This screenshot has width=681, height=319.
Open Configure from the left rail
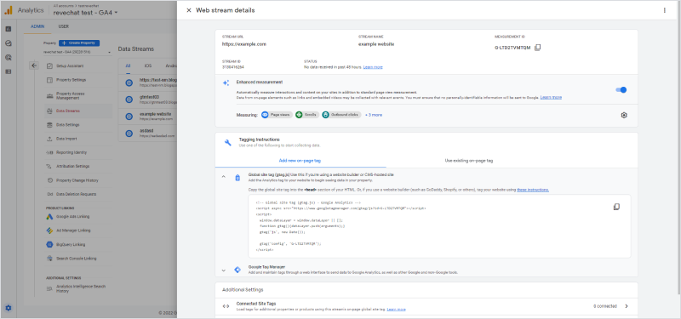tap(9, 71)
